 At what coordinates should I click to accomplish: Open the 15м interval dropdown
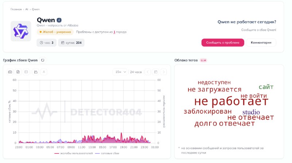120,72
